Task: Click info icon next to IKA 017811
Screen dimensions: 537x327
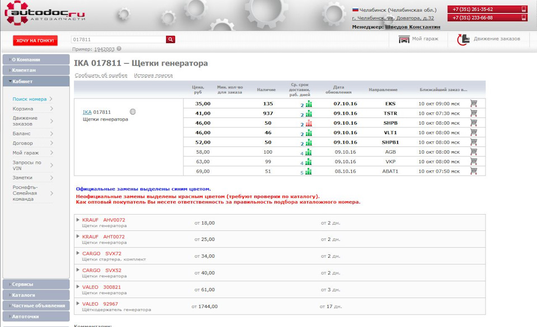Action: [x=133, y=111]
